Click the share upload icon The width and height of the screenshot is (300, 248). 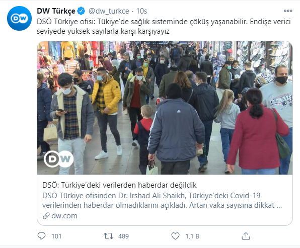click(246, 236)
